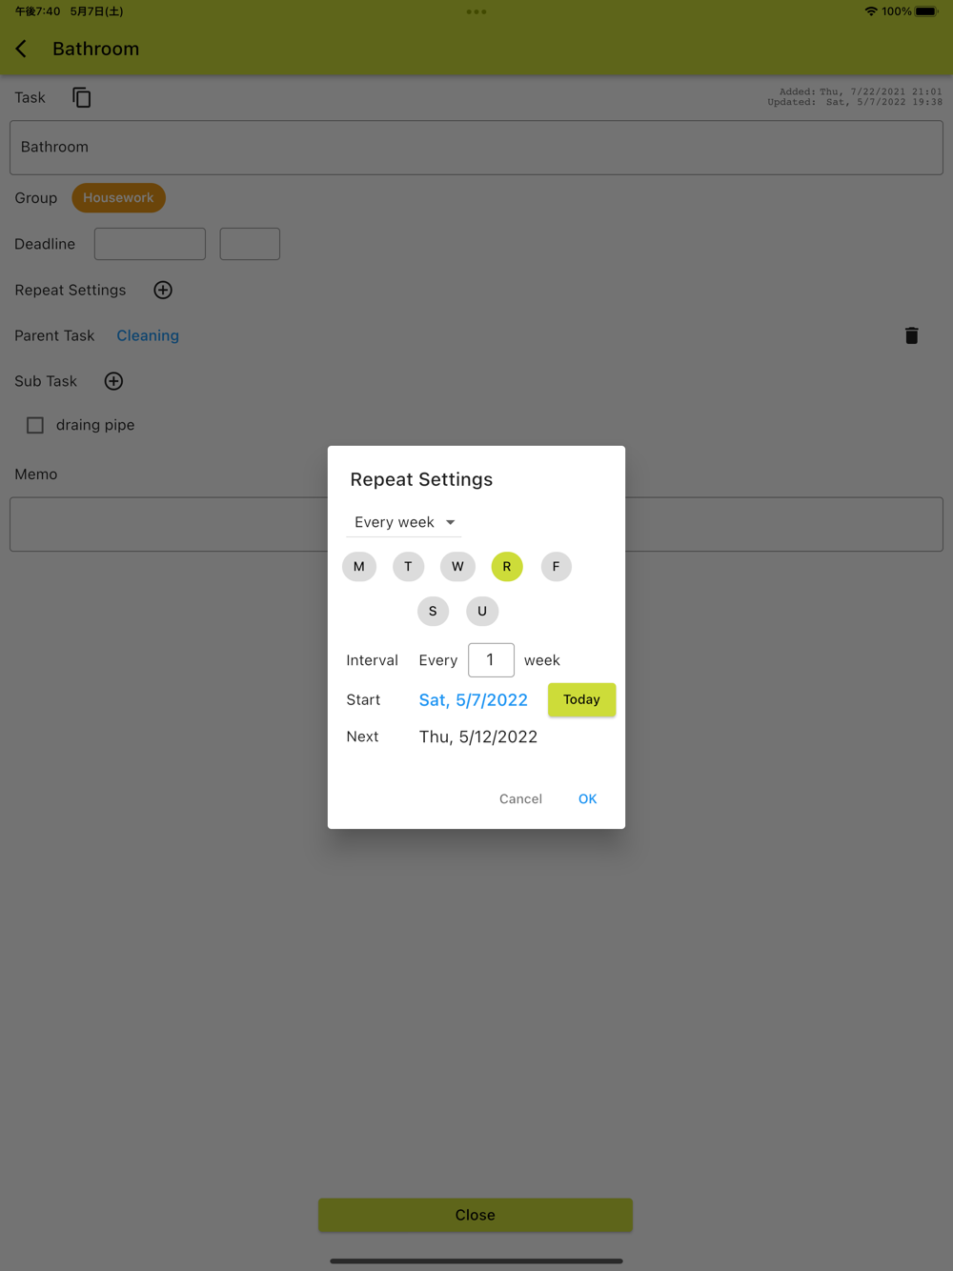953x1271 pixels.
Task: Add a repeat setting with the plus icon
Action: pos(163,290)
